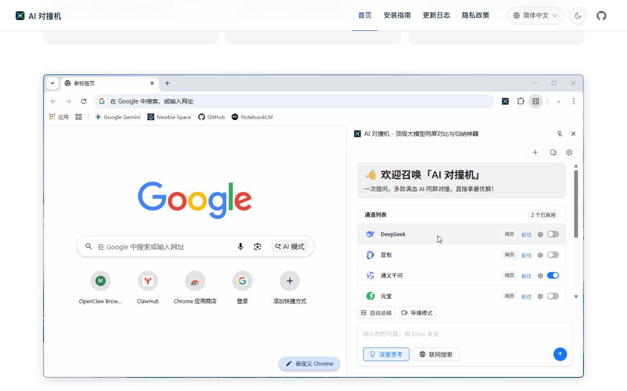Screen dimensions: 627x391
Task: Open the settings gear at the panel's top right
Action: tap(569, 152)
